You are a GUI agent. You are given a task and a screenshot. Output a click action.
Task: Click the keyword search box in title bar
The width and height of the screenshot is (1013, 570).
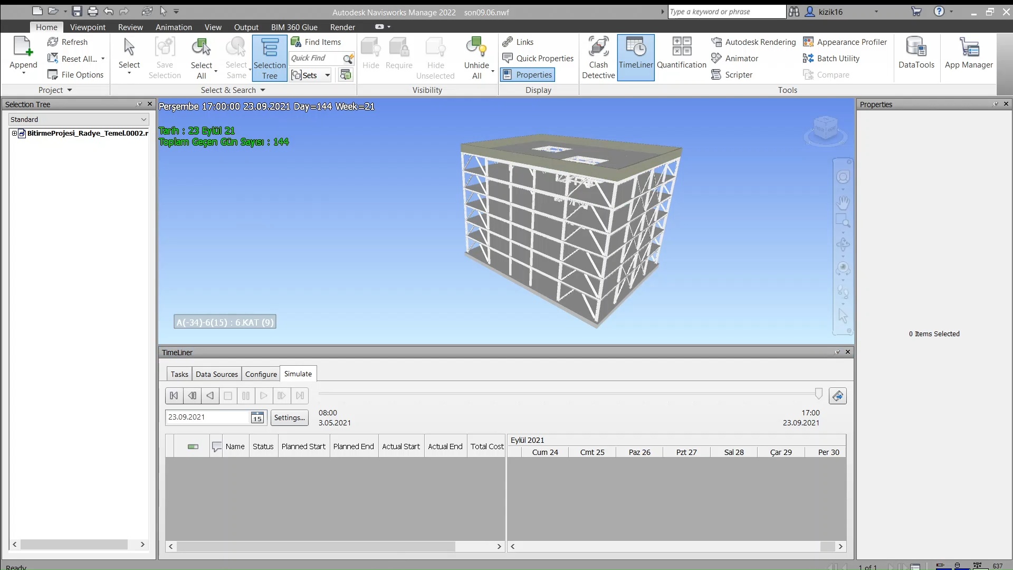727,12
